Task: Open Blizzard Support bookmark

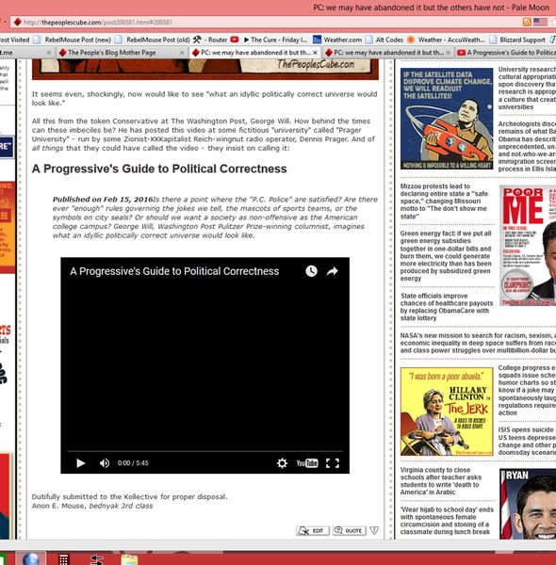Action: pos(517,40)
